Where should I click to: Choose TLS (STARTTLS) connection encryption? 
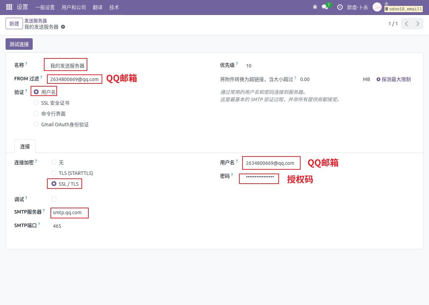[x=54, y=173]
